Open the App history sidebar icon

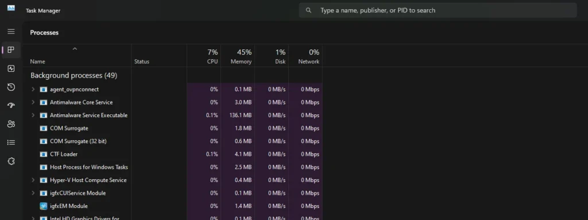[x=11, y=87]
